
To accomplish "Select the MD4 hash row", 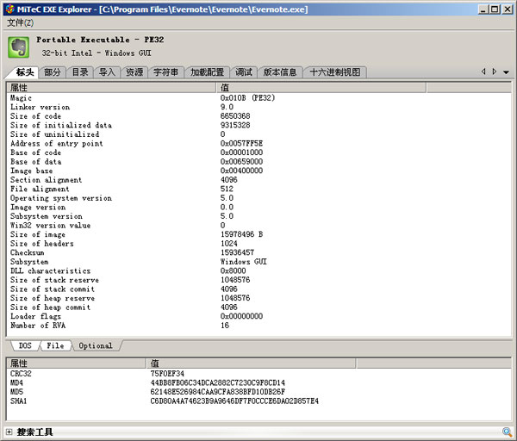I will [x=258, y=382].
